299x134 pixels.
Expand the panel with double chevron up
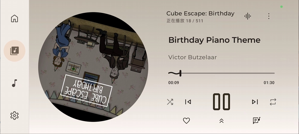click(x=221, y=121)
